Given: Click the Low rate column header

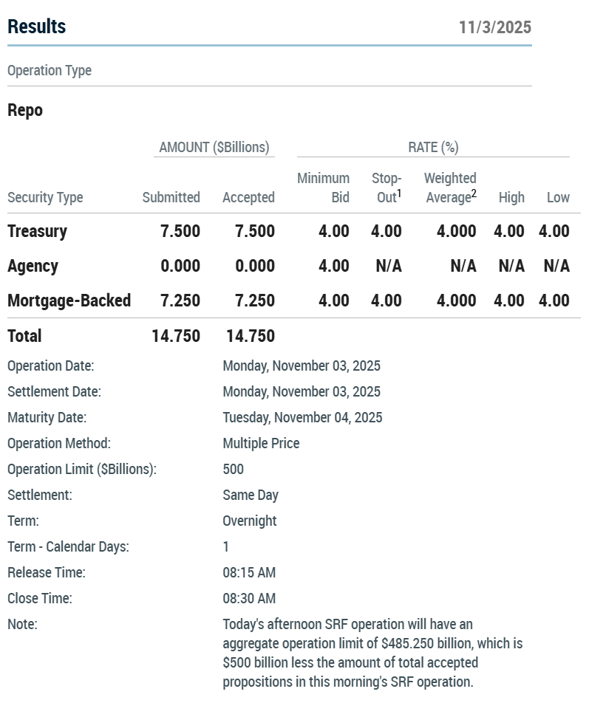Looking at the screenshot, I should pyautogui.click(x=558, y=197).
